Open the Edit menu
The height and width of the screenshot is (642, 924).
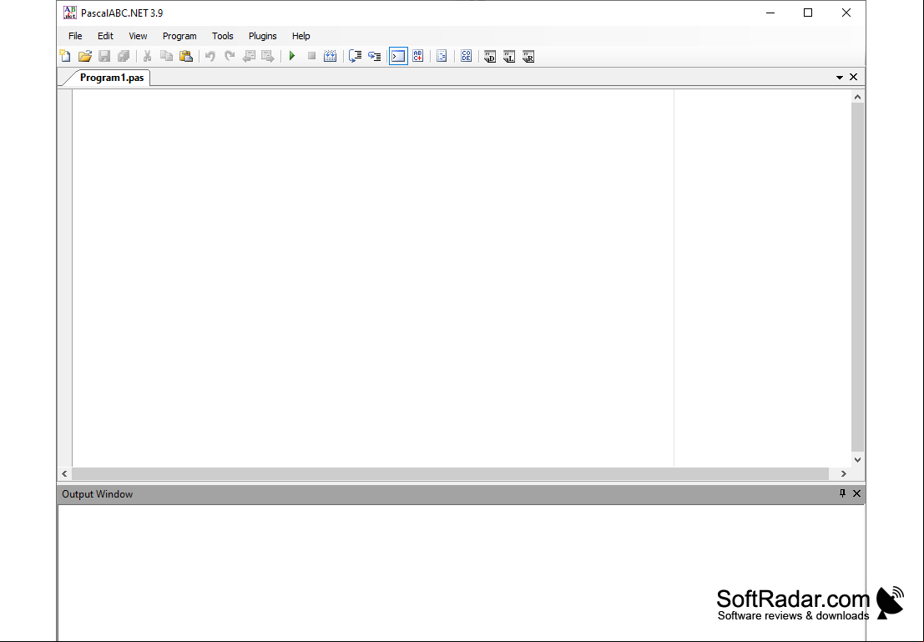click(105, 36)
